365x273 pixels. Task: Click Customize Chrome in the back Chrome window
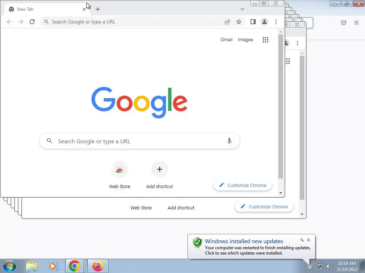pos(264,207)
